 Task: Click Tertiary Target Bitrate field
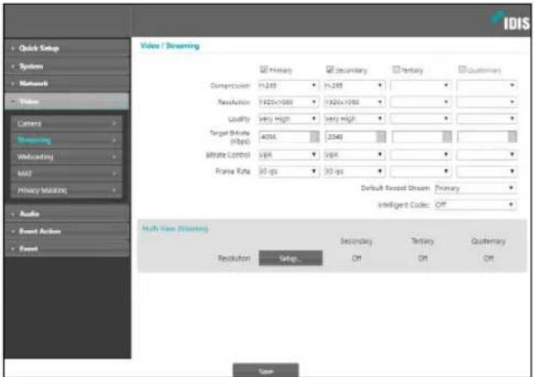[416, 136]
